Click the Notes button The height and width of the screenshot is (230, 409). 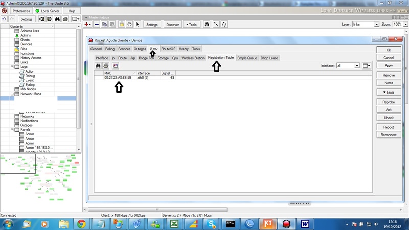coord(389,83)
